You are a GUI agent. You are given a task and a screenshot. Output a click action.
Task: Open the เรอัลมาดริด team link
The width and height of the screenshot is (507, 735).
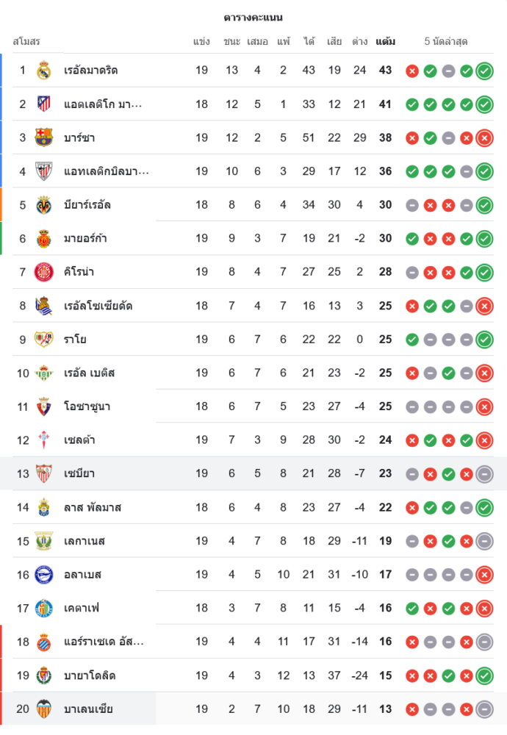(x=91, y=71)
